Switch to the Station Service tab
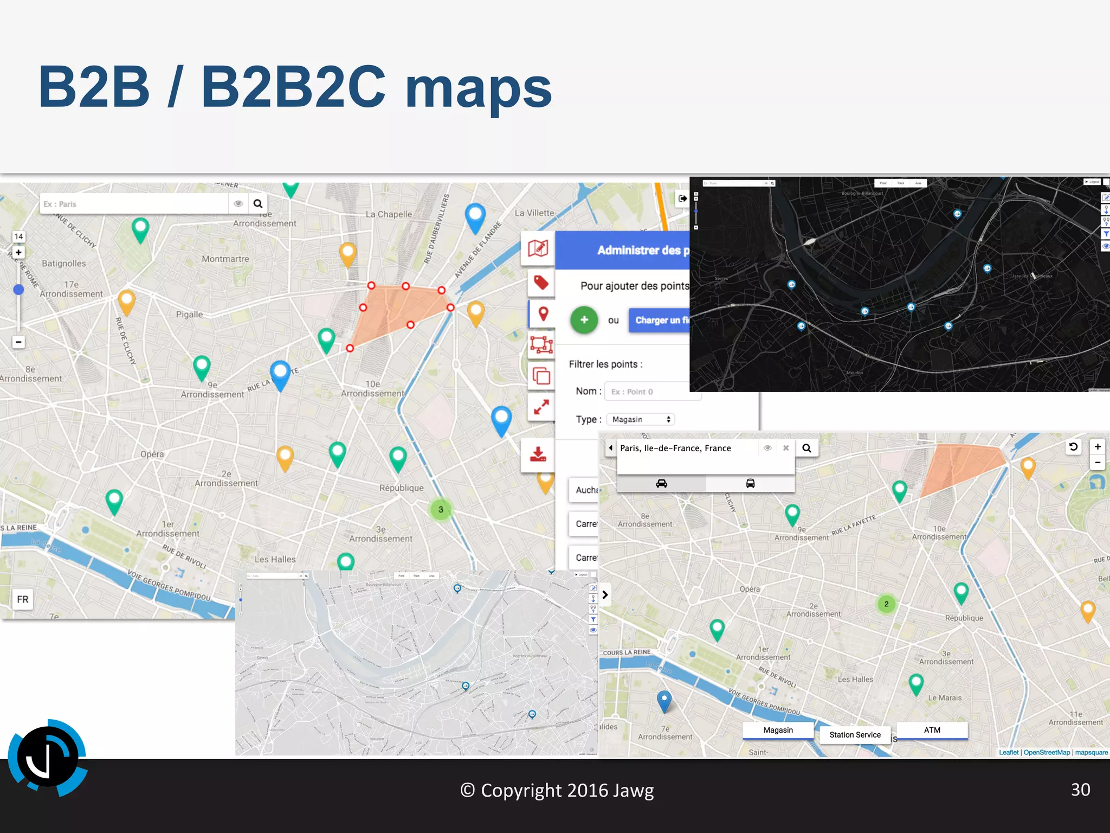The image size is (1110, 833). 855,735
